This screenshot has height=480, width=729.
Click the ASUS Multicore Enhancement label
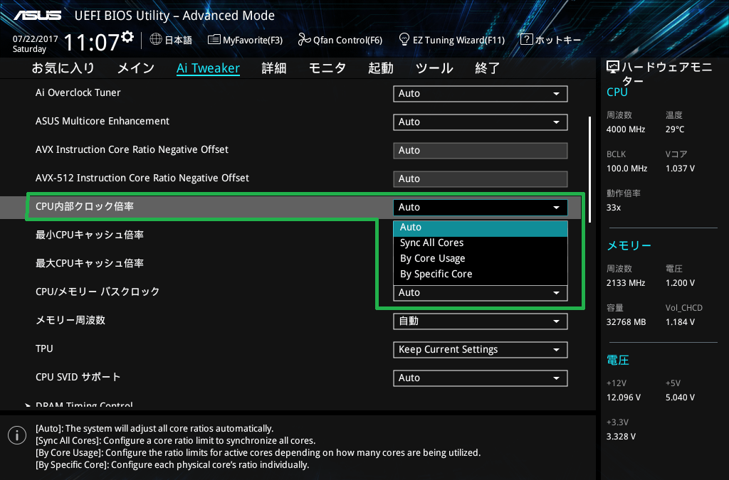click(103, 121)
